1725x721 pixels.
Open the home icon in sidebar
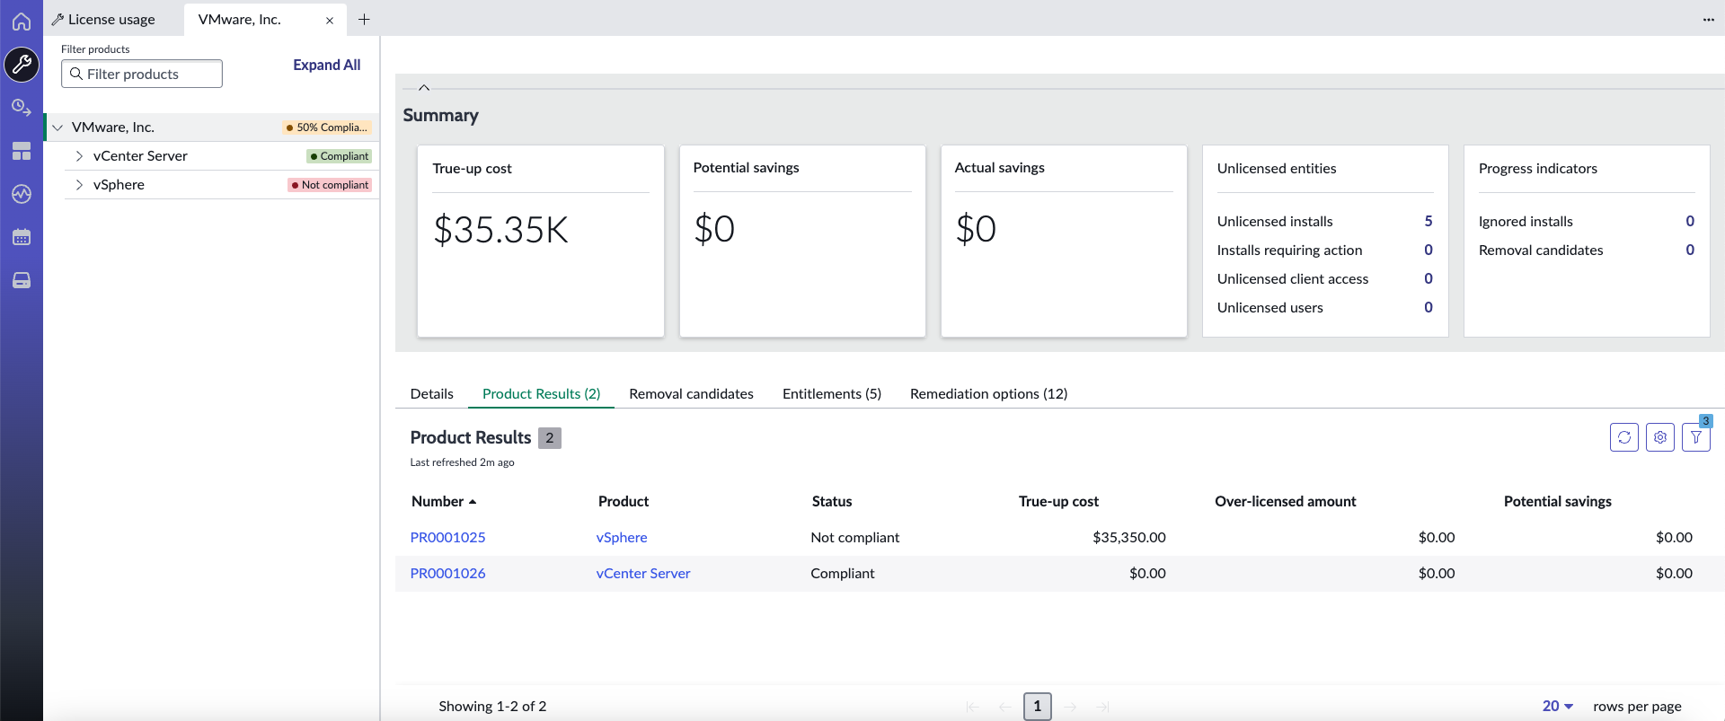(22, 21)
